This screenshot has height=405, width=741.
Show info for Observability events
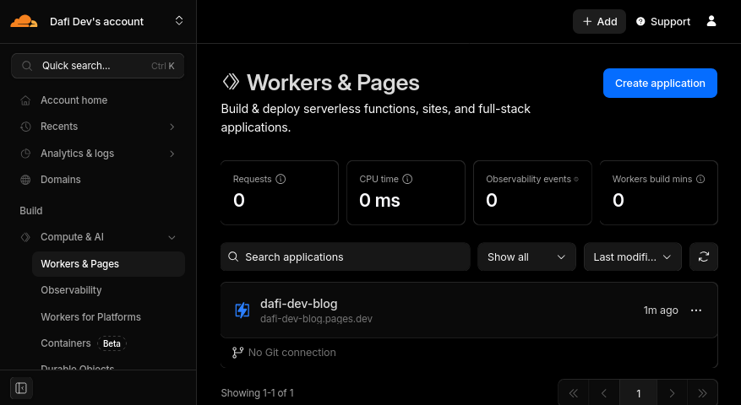pos(576,179)
